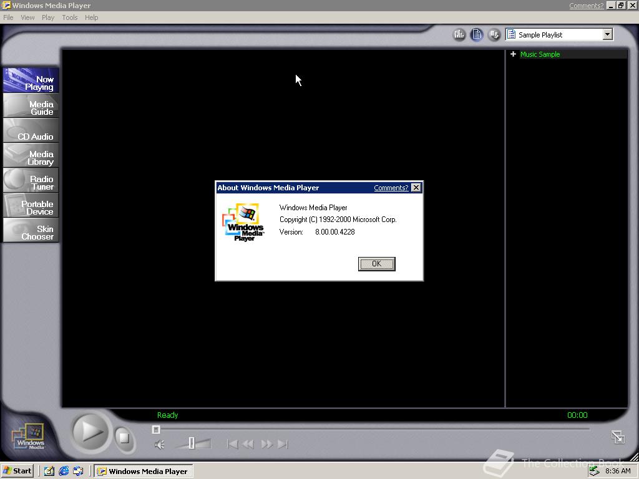Toggle the shuffle icon in top bar

pos(494,35)
